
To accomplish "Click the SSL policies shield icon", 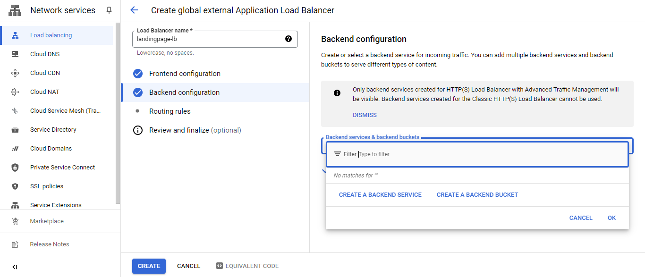I will tap(15, 186).
